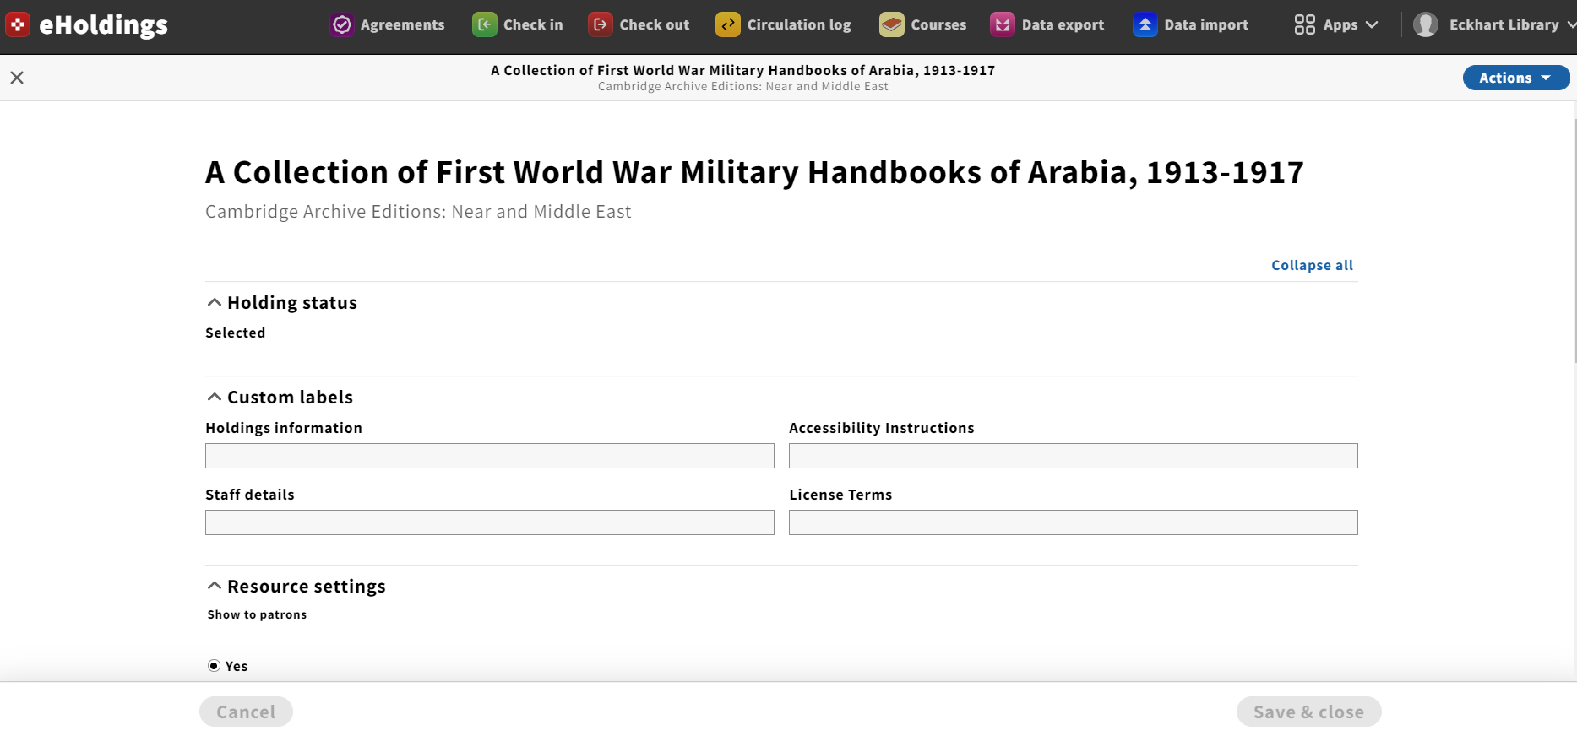
Task: Close the resource edit pane
Action: tap(17, 78)
